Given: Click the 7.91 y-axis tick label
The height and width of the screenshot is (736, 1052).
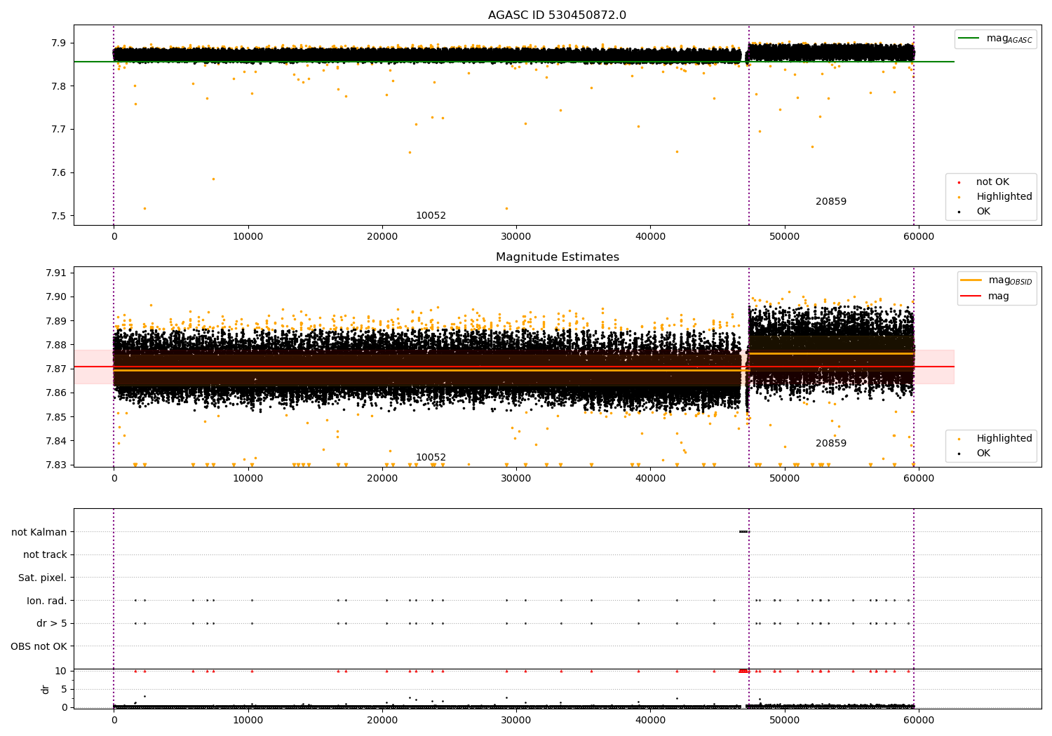Looking at the screenshot, I should (56, 273).
